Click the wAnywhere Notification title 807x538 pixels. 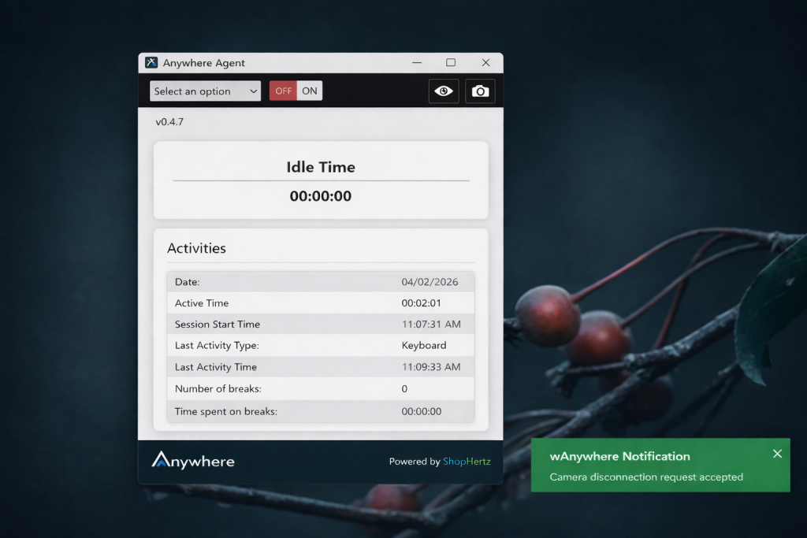[x=619, y=456]
